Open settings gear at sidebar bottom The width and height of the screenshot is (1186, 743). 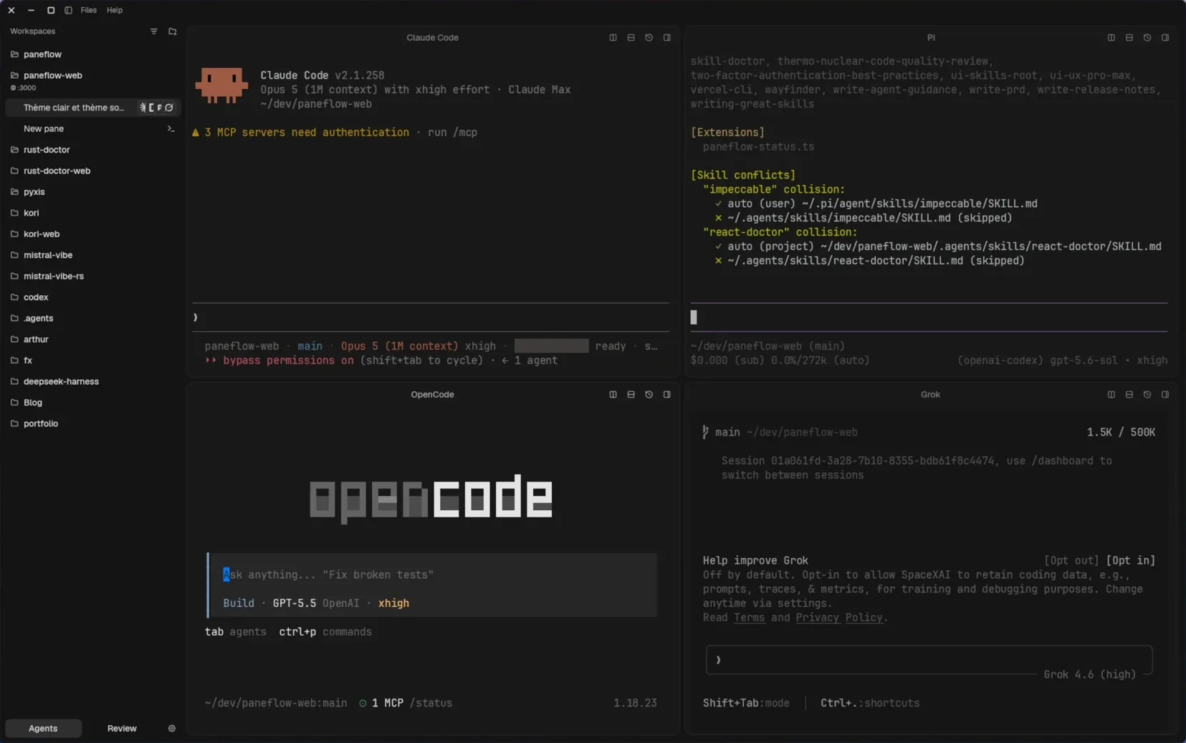coord(171,729)
